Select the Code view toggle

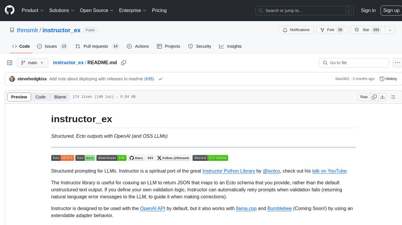(40, 97)
